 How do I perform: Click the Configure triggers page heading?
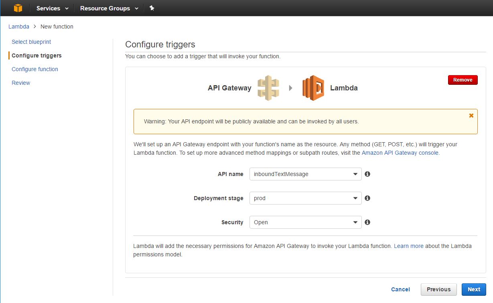click(160, 45)
